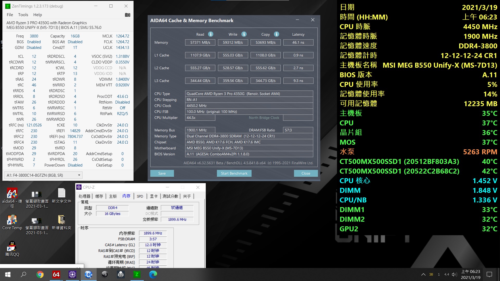
Task: Switch to ZenTimings in the taskbar
Action: coord(137,274)
